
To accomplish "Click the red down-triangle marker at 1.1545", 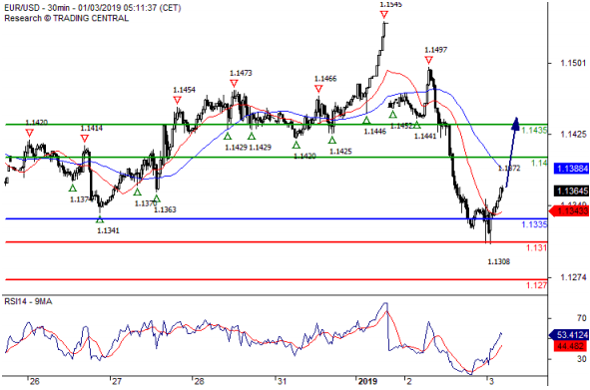I will coord(383,15).
